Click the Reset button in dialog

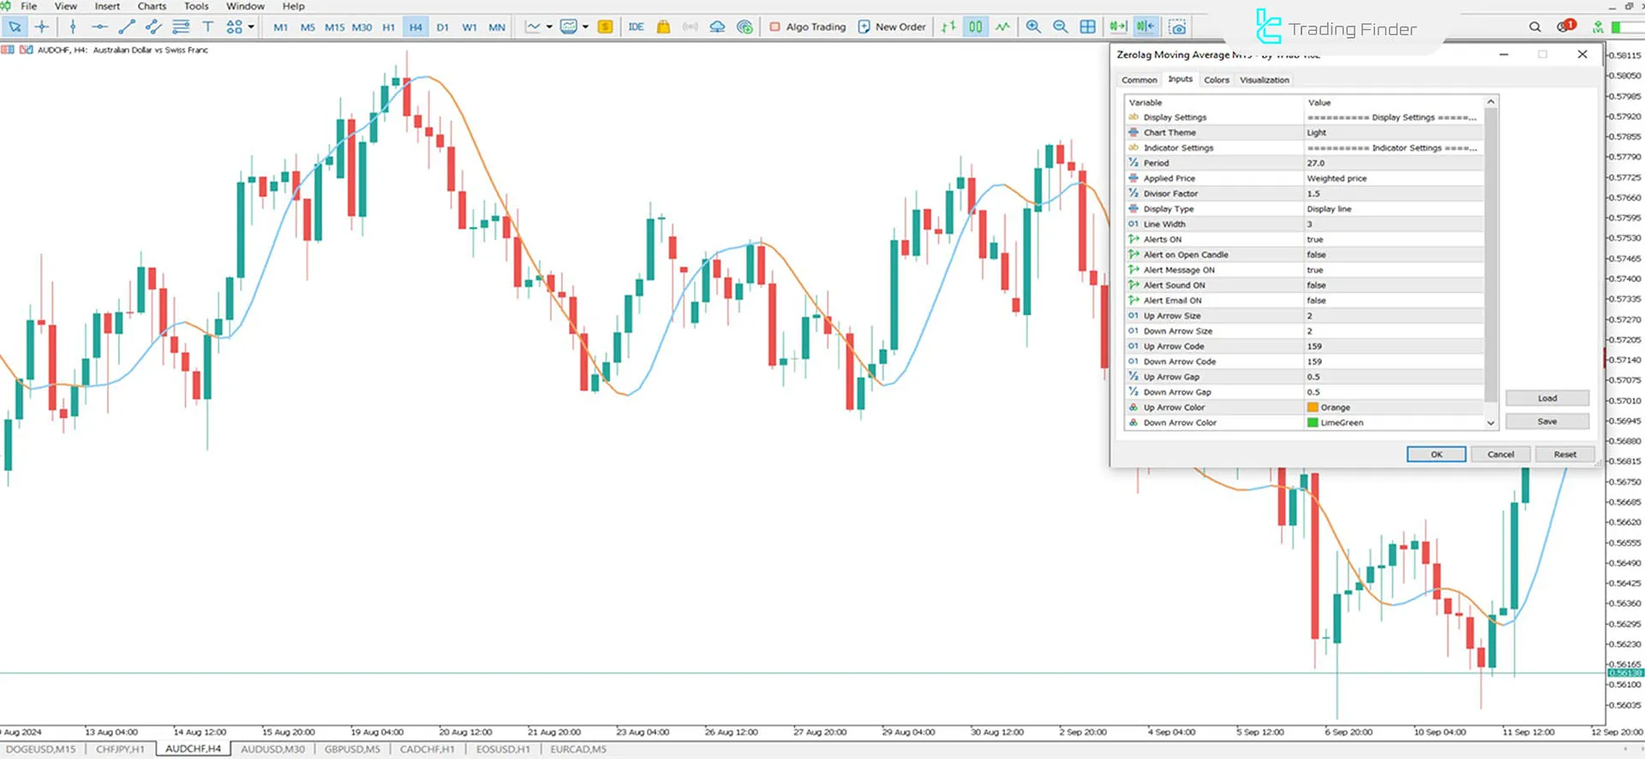pos(1564,454)
